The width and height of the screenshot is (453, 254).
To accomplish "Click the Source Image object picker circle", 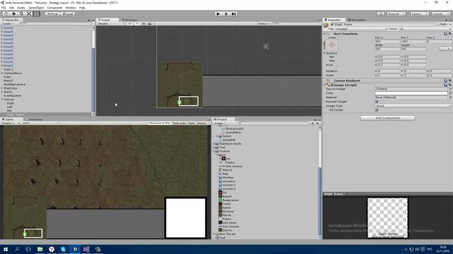I will click(450, 89).
